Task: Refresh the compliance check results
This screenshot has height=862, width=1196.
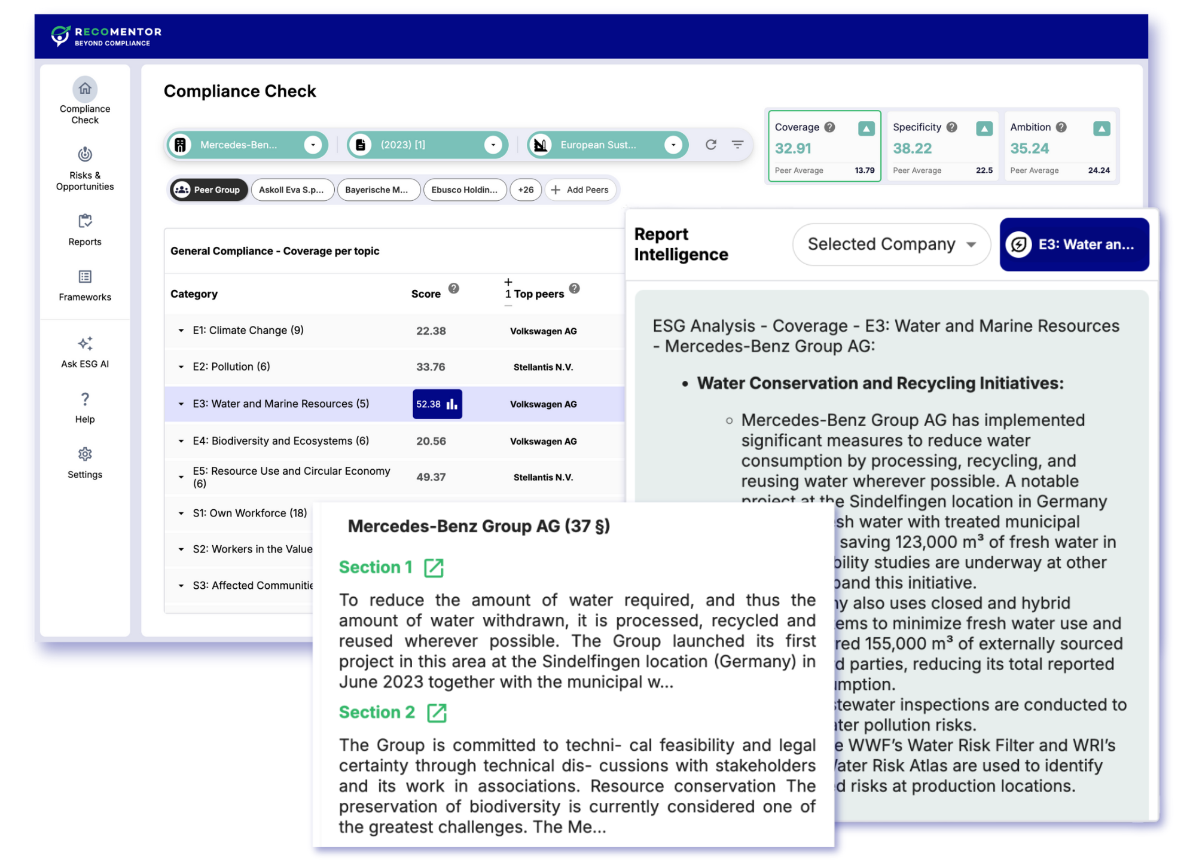Action: pos(710,144)
